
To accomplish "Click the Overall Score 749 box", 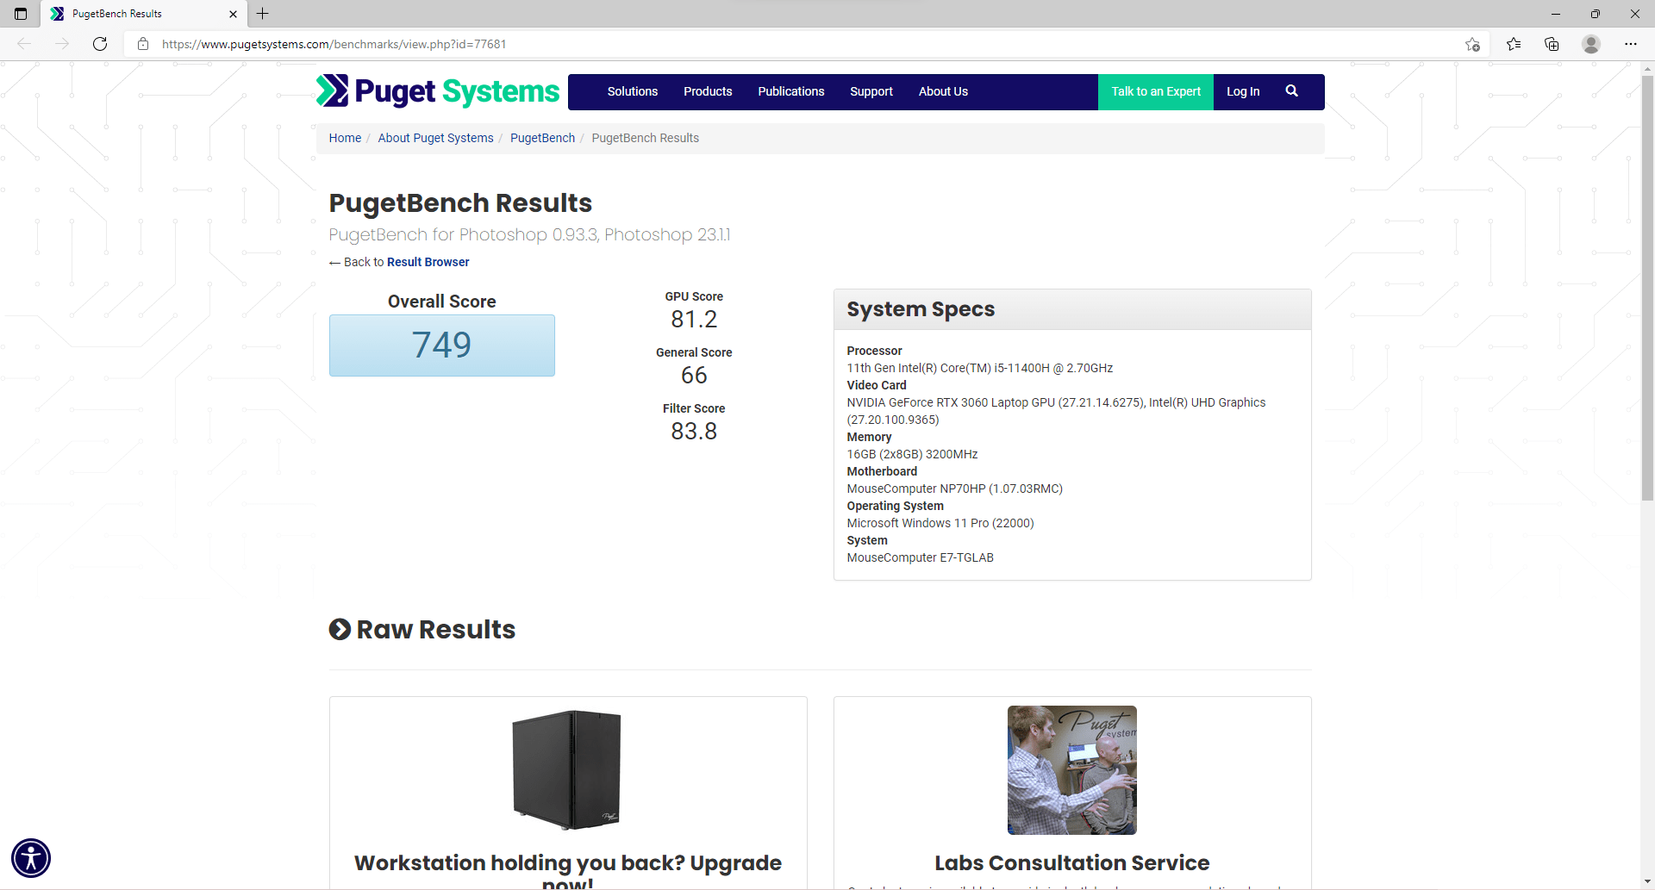I will (x=442, y=345).
